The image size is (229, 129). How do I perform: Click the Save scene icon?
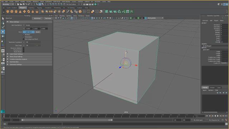[24, 4]
